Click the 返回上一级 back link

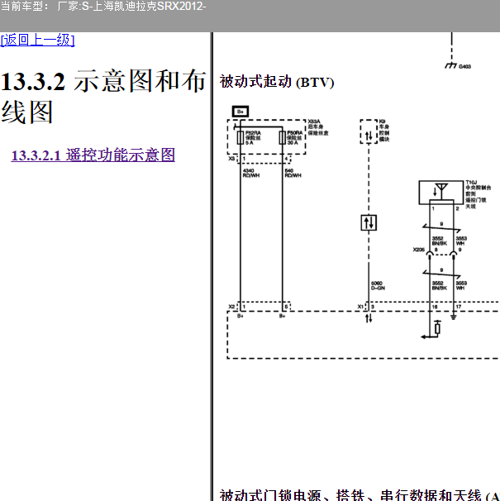point(37,40)
